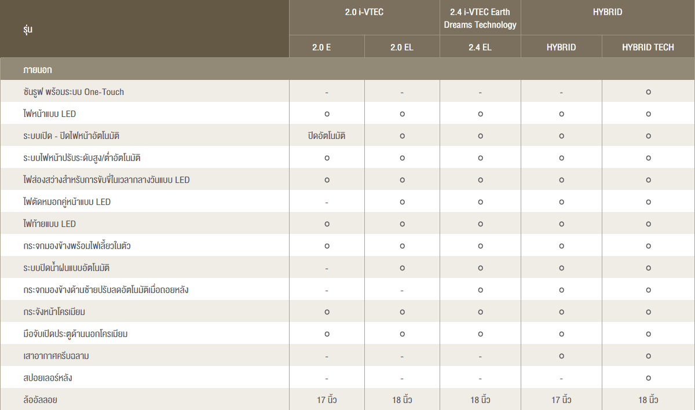Click the ไฟหน้าแบบ LED feature label
This screenshot has width=695, height=410.
50,114
